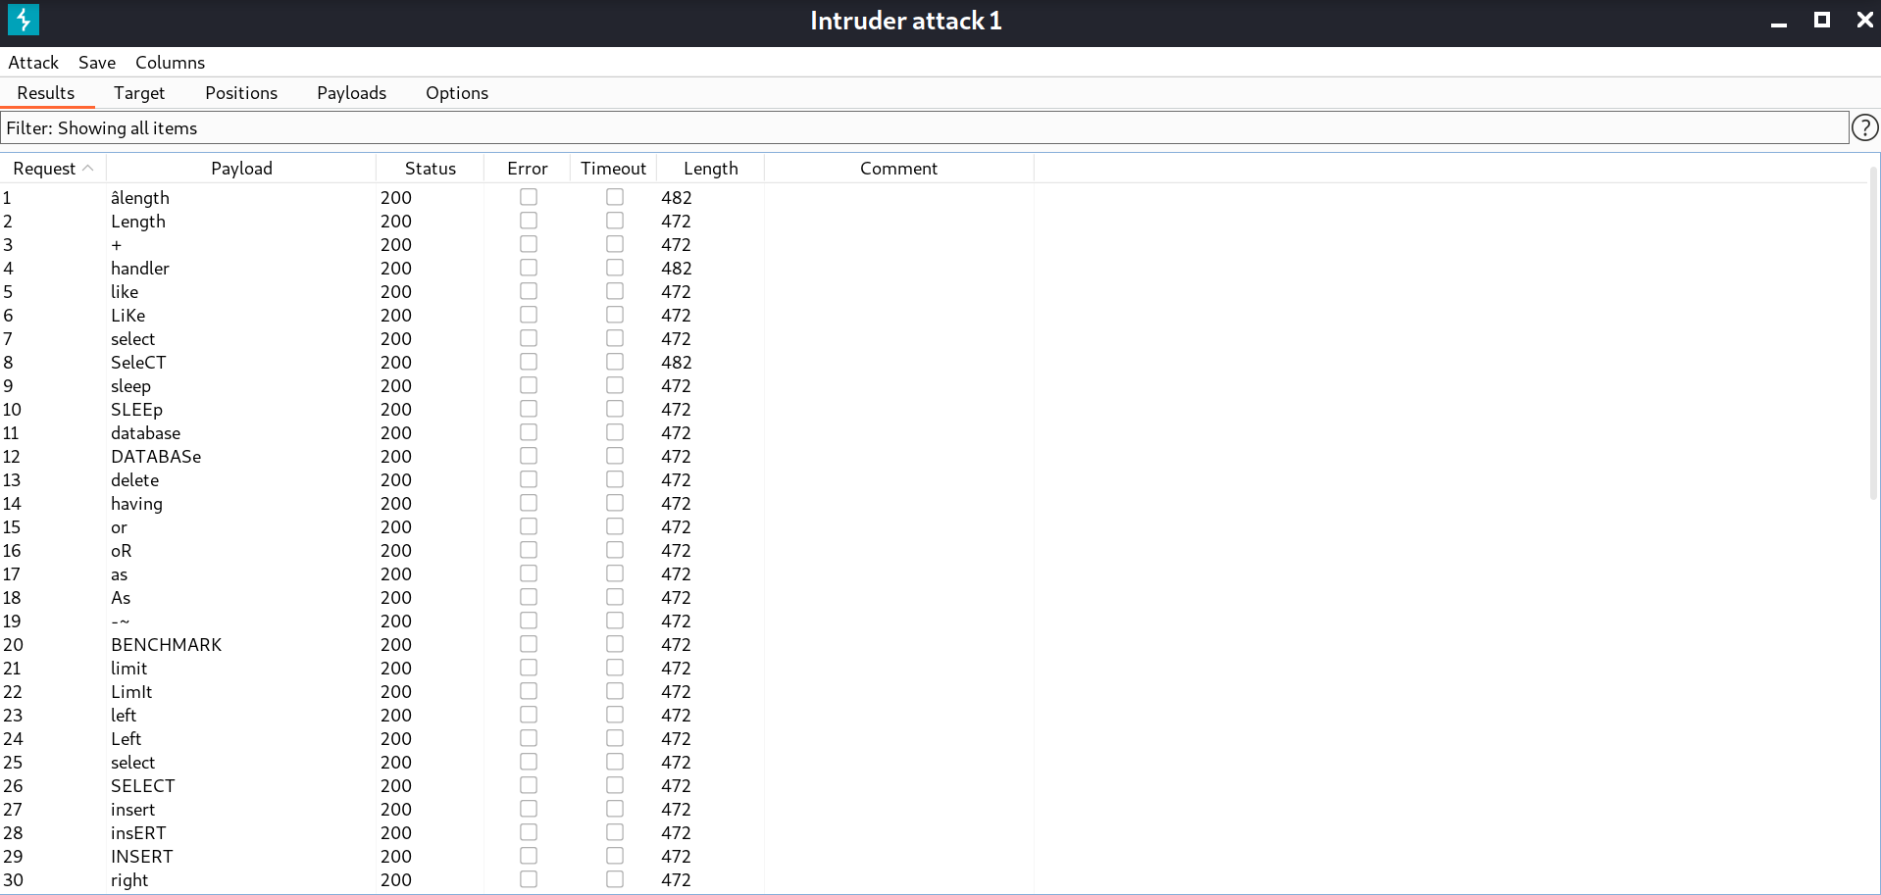Switch to the Options tab
1881x895 pixels.
(457, 92)
